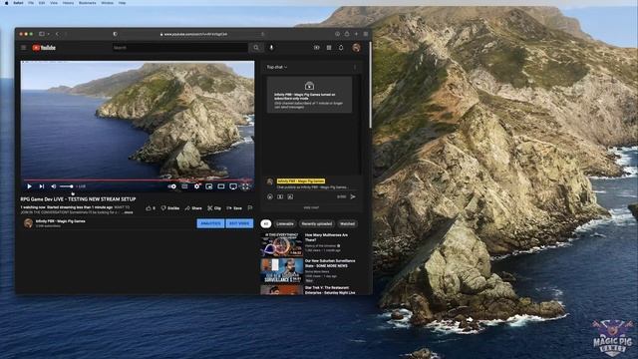Open the Apple menu
This screenshot has width=638, height=359.
click(6, 3)
